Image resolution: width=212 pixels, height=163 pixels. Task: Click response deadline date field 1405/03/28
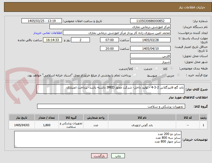click(x=150, y=40)
